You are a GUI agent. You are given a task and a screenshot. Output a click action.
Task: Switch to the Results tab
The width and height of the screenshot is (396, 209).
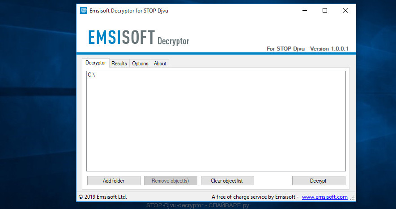click(119, 64)
